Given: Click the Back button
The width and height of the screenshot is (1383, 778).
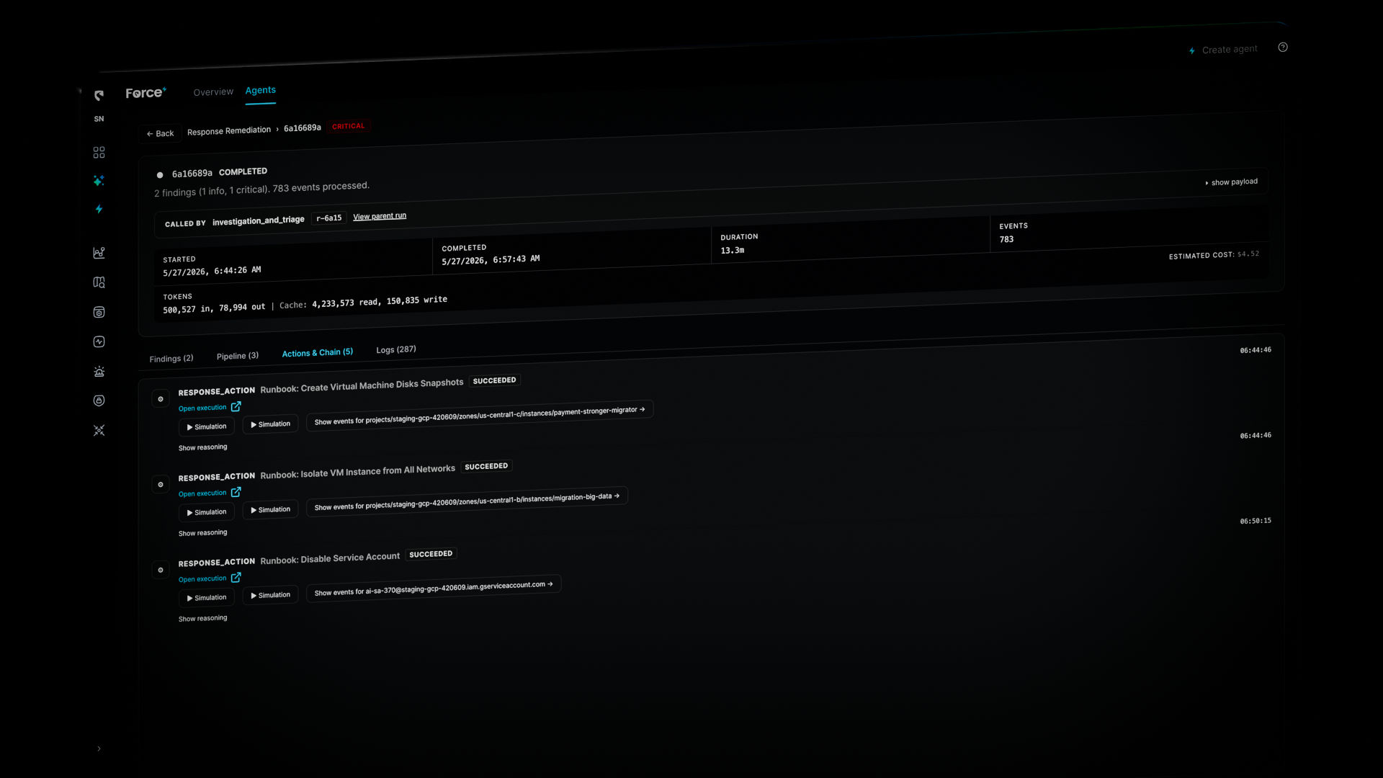Looking at the screenshot, I should 160,133.
